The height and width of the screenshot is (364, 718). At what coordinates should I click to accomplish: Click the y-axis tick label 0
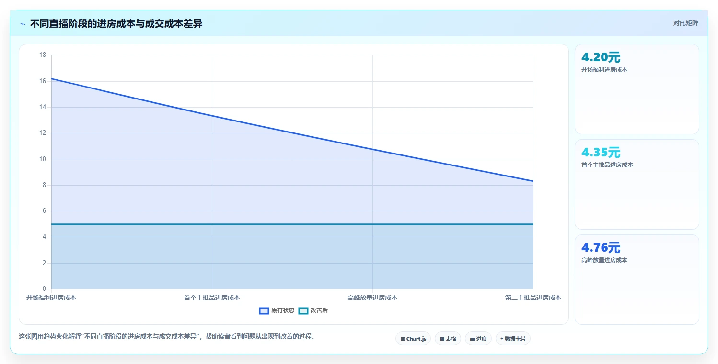point(44,289)
